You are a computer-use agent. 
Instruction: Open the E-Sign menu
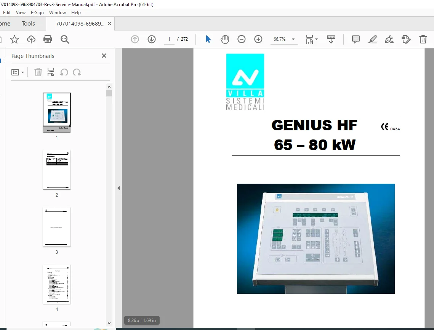[x=37, y=13]
